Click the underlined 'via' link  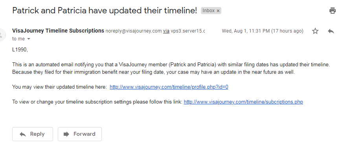[x=166, y=31]
